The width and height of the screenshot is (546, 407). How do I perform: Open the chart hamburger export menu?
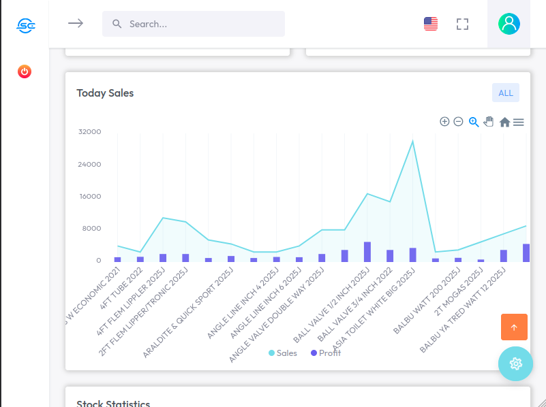pos(519,123)
